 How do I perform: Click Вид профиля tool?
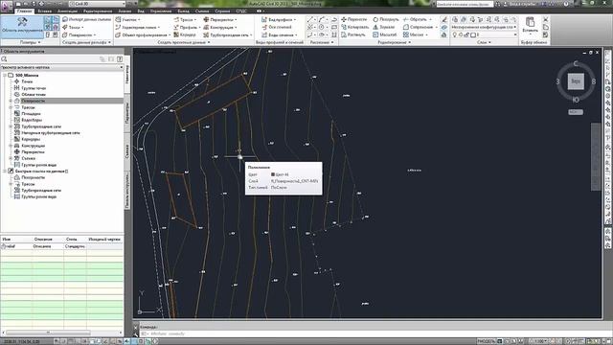click(x=279, y=19)
